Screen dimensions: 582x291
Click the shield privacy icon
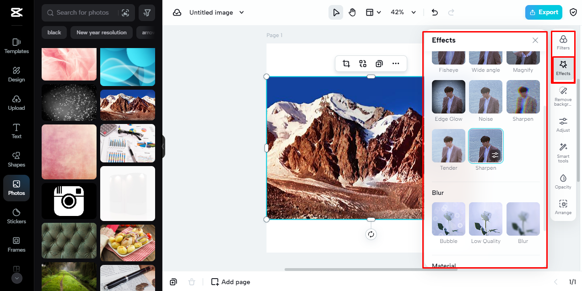pyautogui.click(x=573, y=12)
